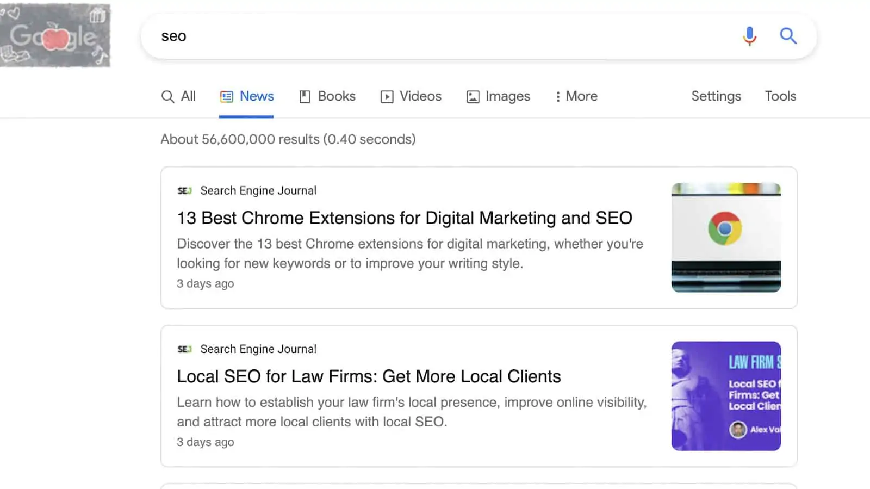The height and width of the screenshot is (489, 870).
Task: Show the Tools filter options
Action: click(x=780, y=96)
